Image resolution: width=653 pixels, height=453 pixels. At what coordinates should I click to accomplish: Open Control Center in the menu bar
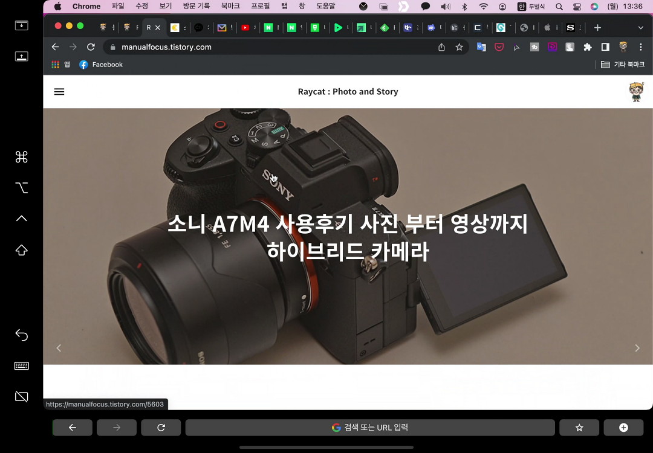tap(577, 6)
